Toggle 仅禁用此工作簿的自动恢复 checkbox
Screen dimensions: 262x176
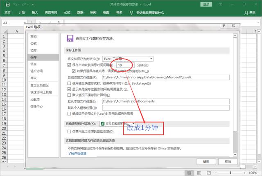click(x=69, y=131)
